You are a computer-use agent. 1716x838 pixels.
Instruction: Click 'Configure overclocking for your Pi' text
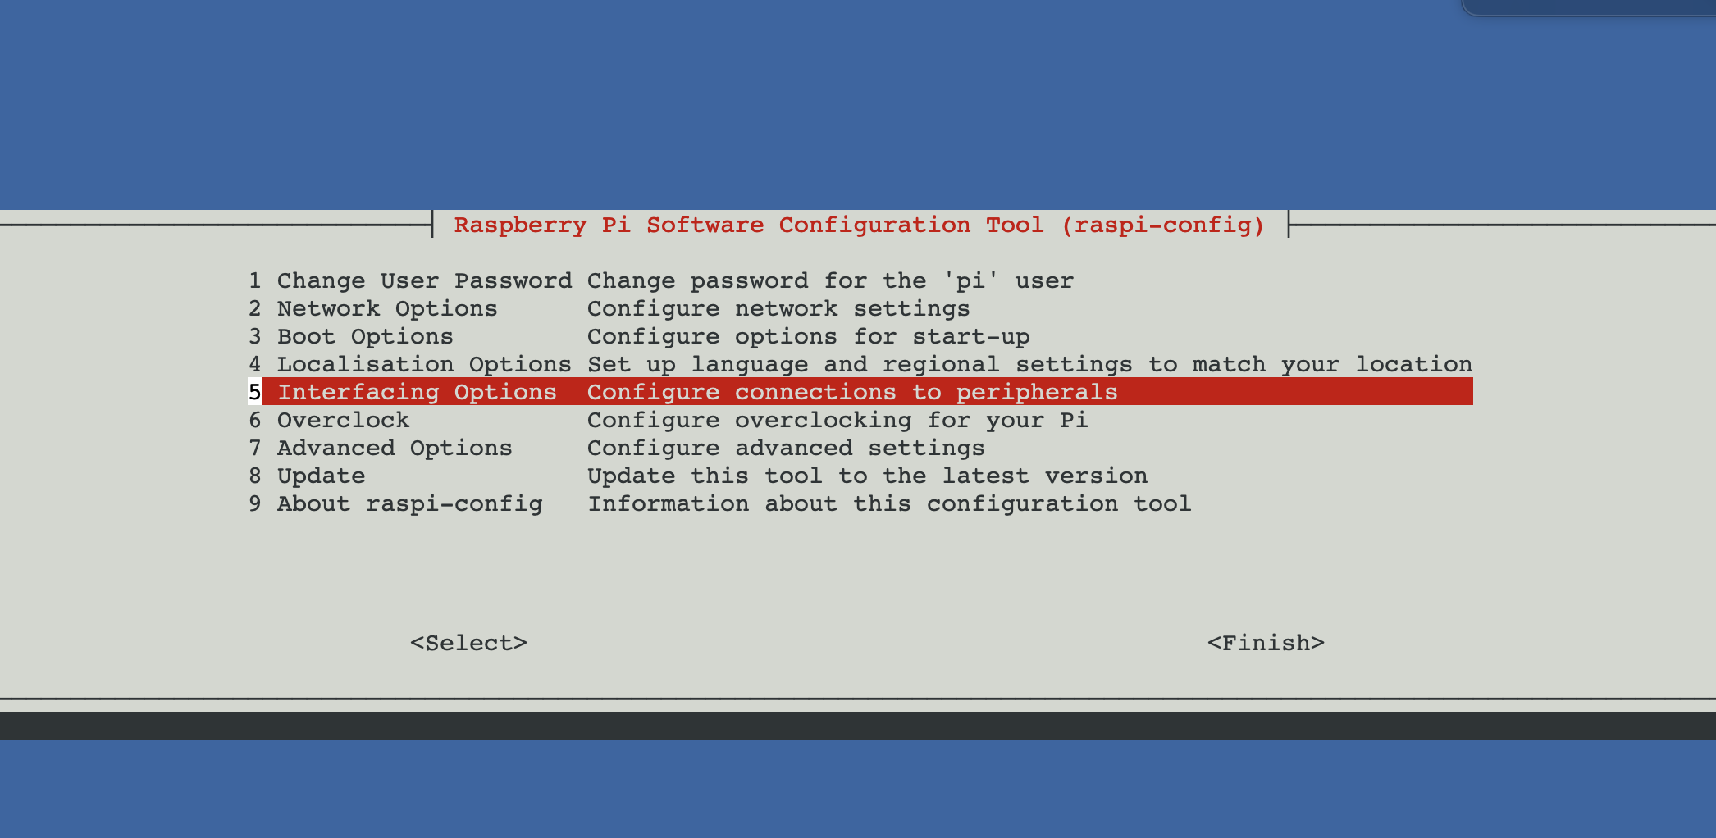tap(837, 421)
